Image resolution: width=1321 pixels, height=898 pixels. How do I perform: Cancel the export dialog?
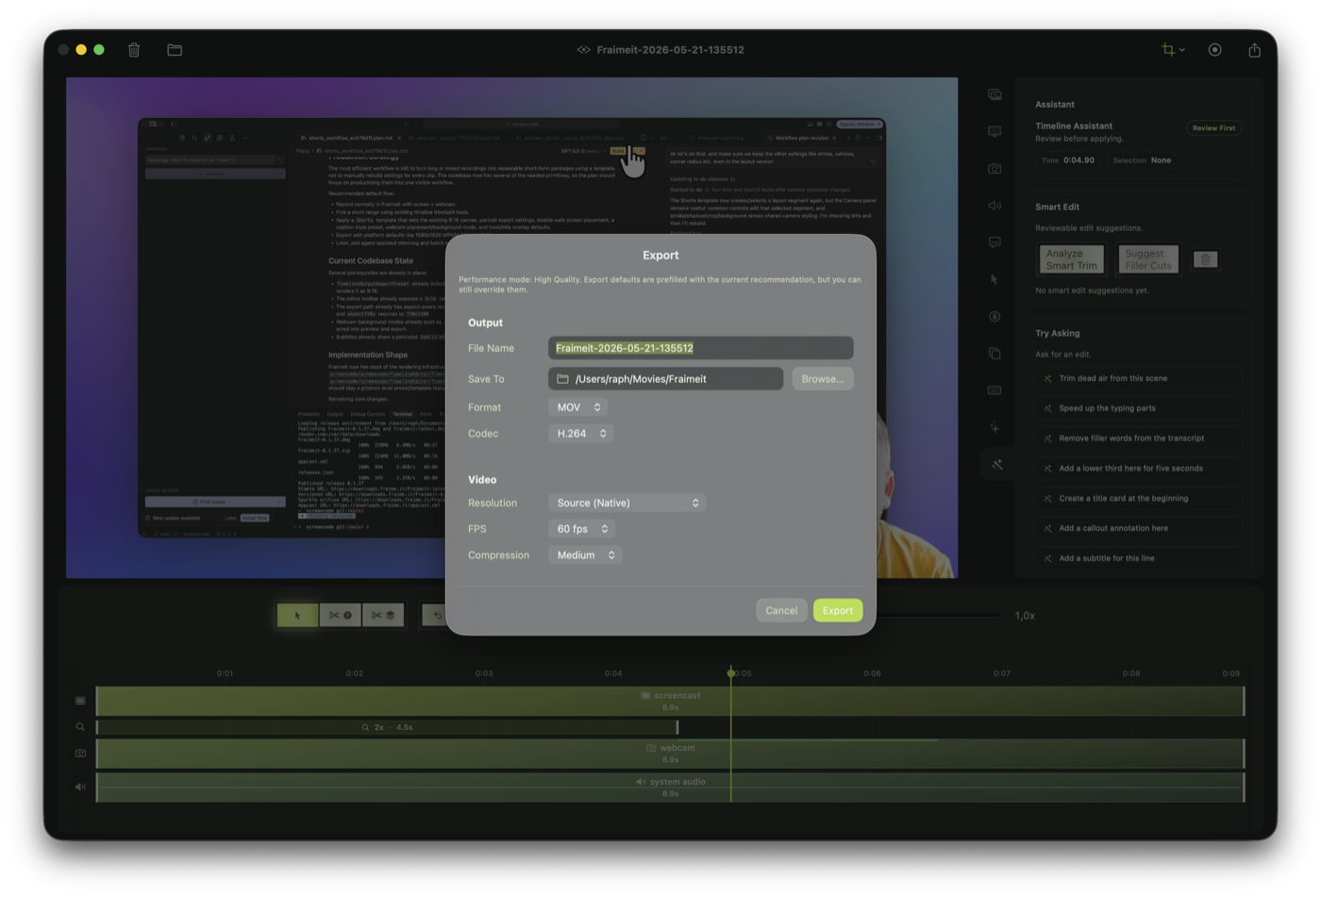781,610
